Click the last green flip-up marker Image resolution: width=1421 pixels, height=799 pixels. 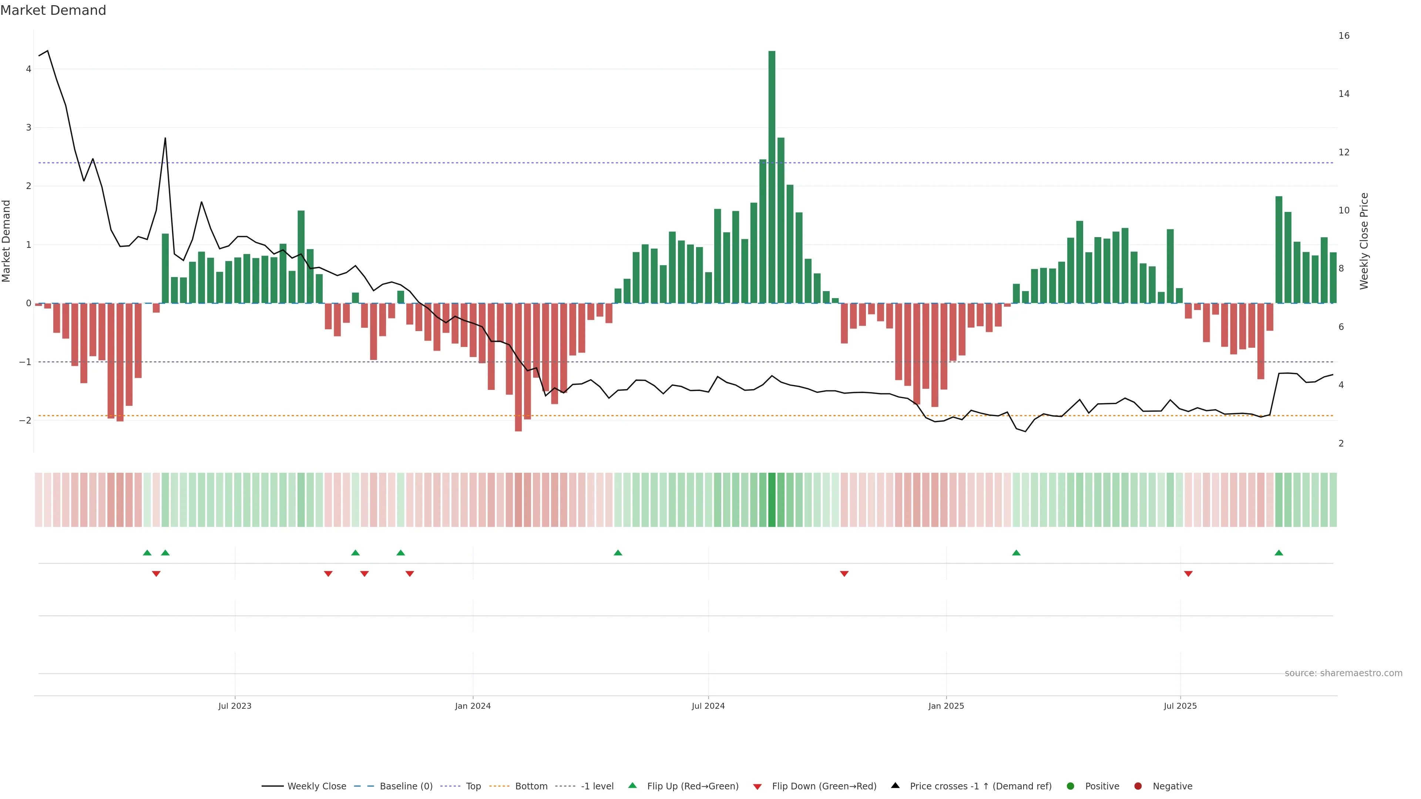1279,553
